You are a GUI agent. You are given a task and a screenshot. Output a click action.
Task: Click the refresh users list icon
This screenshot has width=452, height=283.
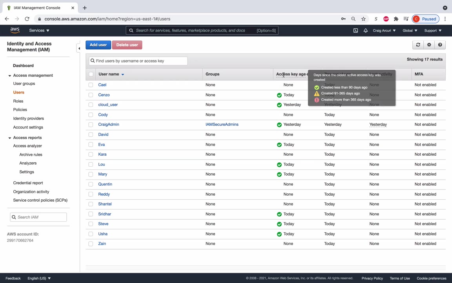pyautogui.click(x=418, y=45)
